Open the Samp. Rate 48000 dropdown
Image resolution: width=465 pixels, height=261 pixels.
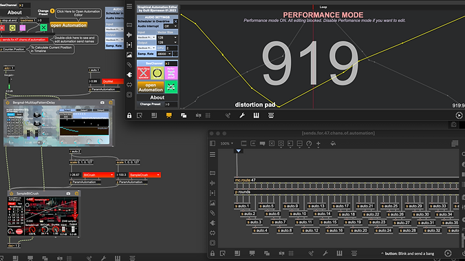(164, 54)
